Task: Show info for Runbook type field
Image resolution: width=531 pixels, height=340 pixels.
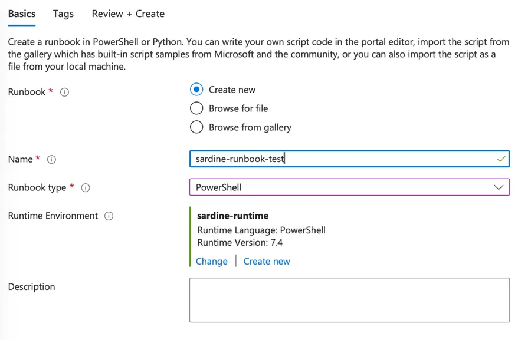Action: (86, 188)
